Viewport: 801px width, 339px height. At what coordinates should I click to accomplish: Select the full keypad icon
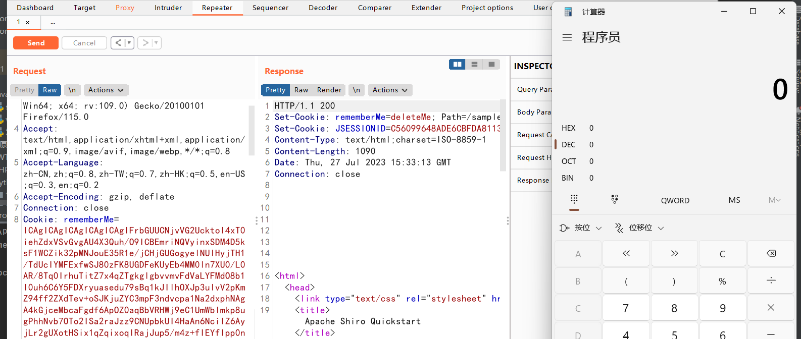click(574, 199)
